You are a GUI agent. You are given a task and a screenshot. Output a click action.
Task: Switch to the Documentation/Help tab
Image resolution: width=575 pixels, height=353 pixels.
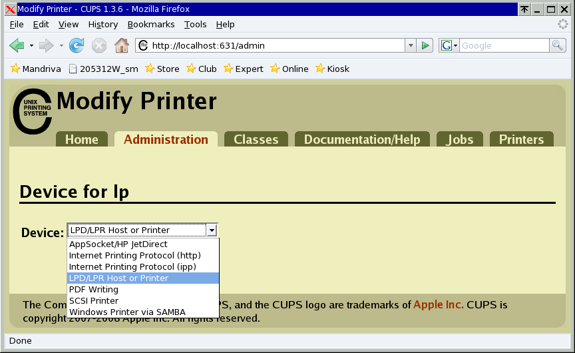pyautogui.click(x=362, y=139)
